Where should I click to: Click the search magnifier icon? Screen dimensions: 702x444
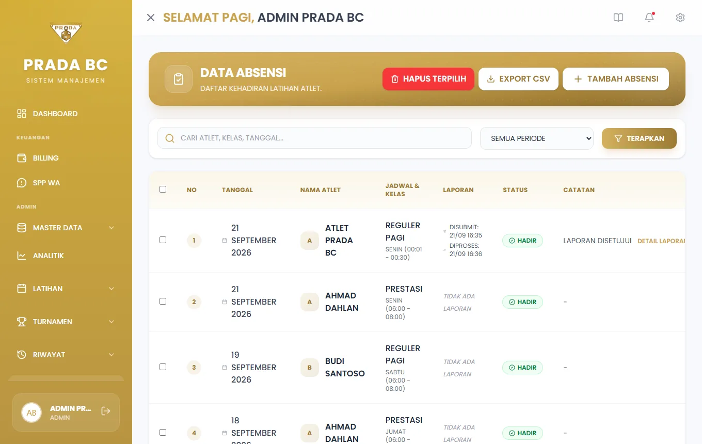point(170,138)
